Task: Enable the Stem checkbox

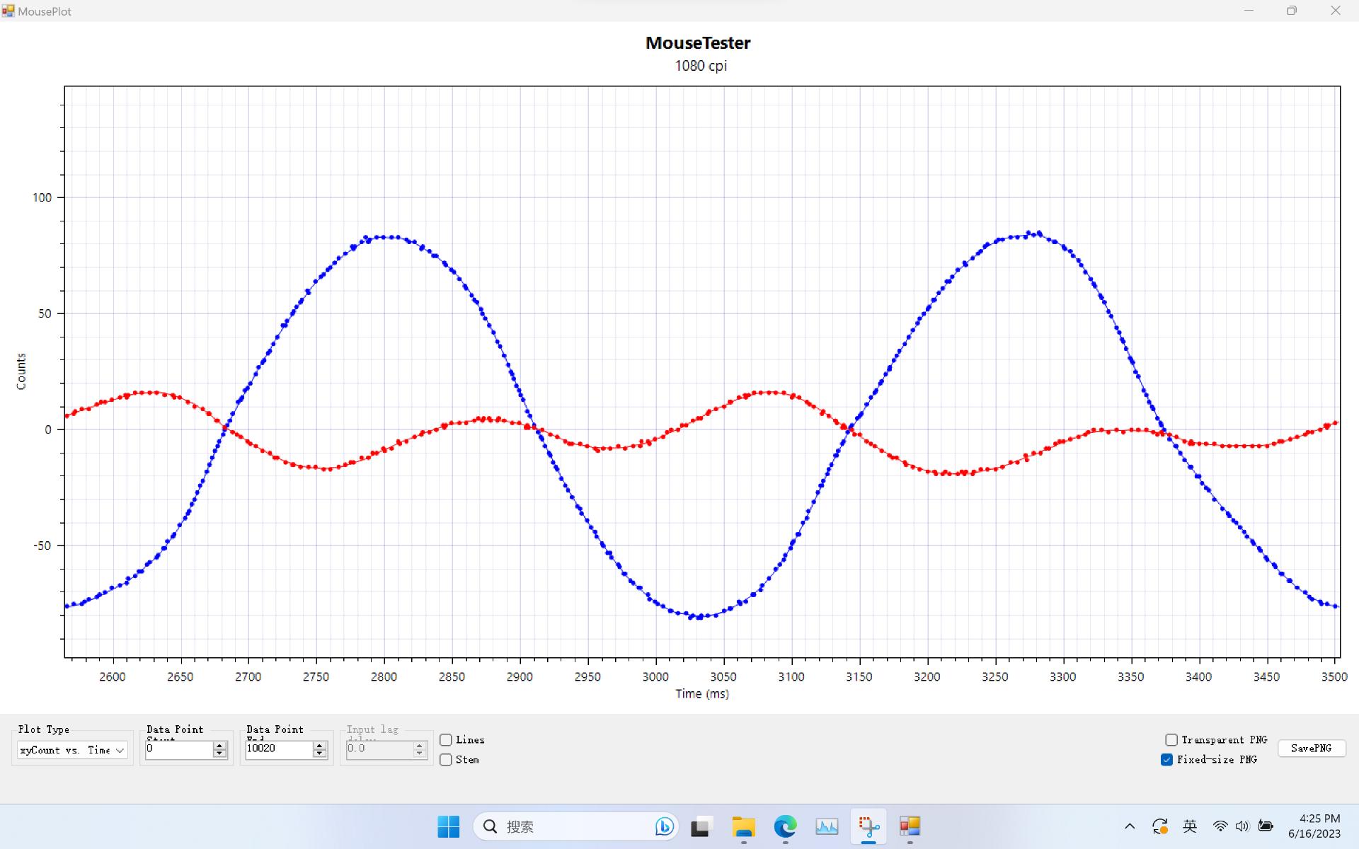Action: (446, 760)
